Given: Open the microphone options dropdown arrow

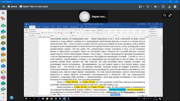Looking at the screenshot, I should (151, 7).
